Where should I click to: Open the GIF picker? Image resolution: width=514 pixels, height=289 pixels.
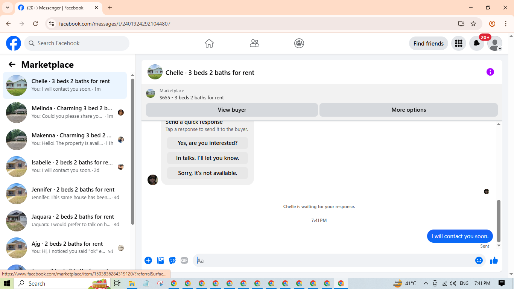[x=184, y=260]
